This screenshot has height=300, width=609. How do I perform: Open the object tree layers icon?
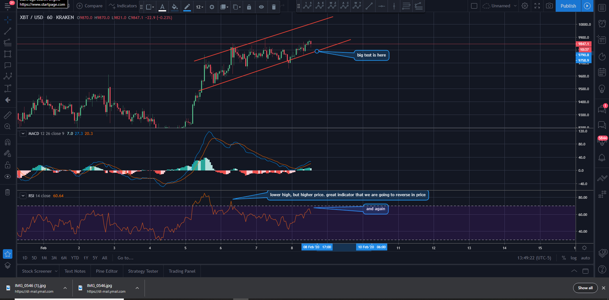point(8,265)
